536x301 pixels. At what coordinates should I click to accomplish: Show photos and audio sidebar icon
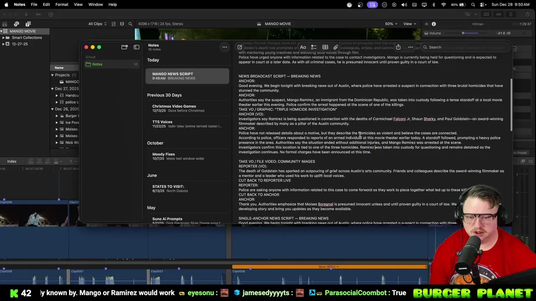(16, 24)
